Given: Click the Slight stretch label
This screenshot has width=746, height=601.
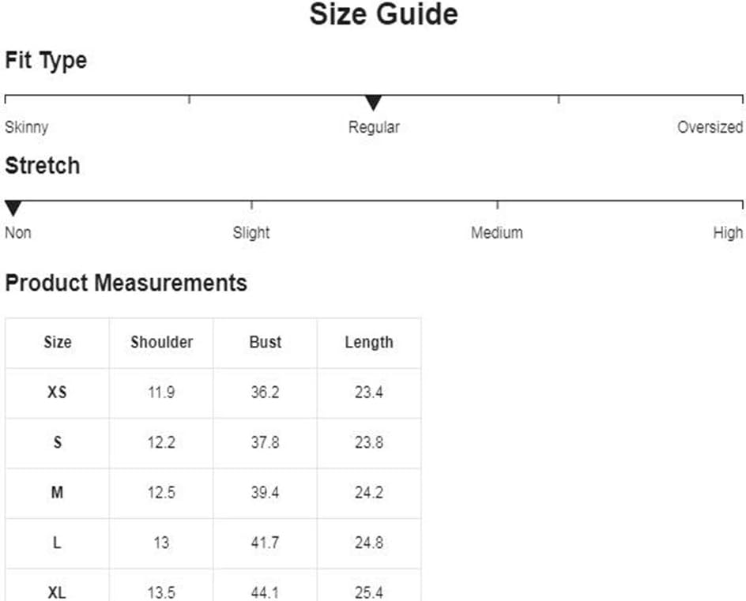Looking at the screenshot, I should [x=251, y=232].
